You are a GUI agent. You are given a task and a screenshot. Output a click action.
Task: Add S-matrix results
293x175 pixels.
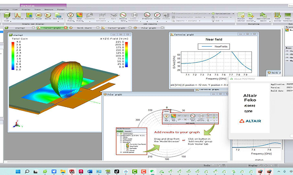[147, 16]
